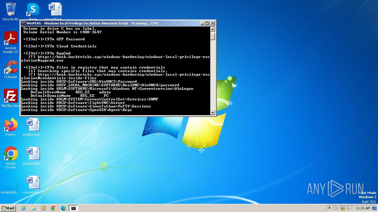Screen dimensions: 378x212
Task: Click the 'Volume Serial Number is C4BA-3647' line
Action: (x=62, y=32)
